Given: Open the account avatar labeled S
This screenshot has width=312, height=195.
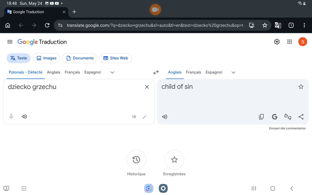Looking at the screenshot, I should [303, 42].
